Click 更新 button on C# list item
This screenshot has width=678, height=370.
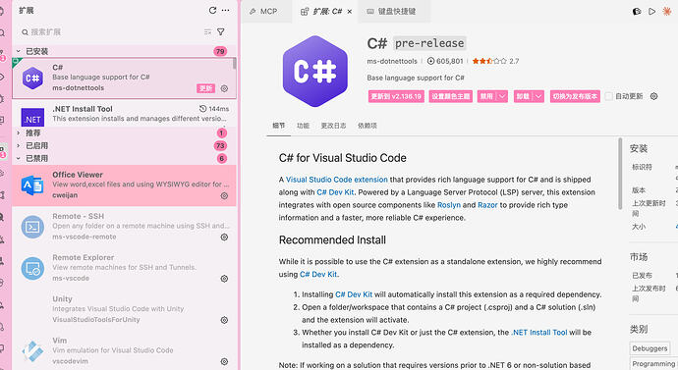click(x=205, y=88)
